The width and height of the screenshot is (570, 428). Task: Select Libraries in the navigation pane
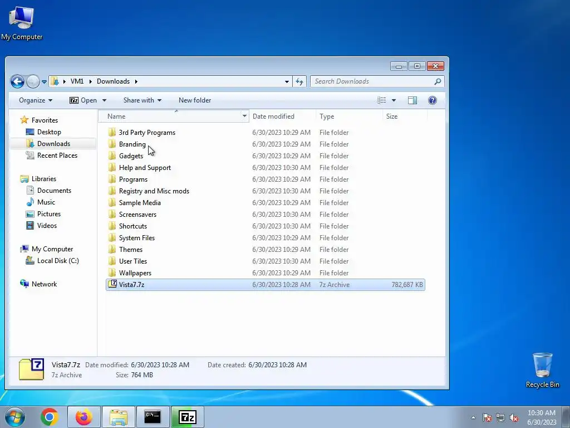click(38, 179)
